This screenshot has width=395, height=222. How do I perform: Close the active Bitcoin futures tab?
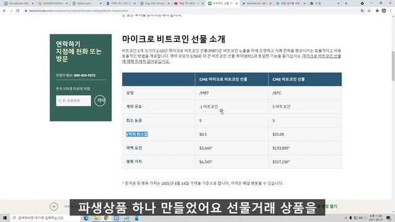(x=236, y=4)
